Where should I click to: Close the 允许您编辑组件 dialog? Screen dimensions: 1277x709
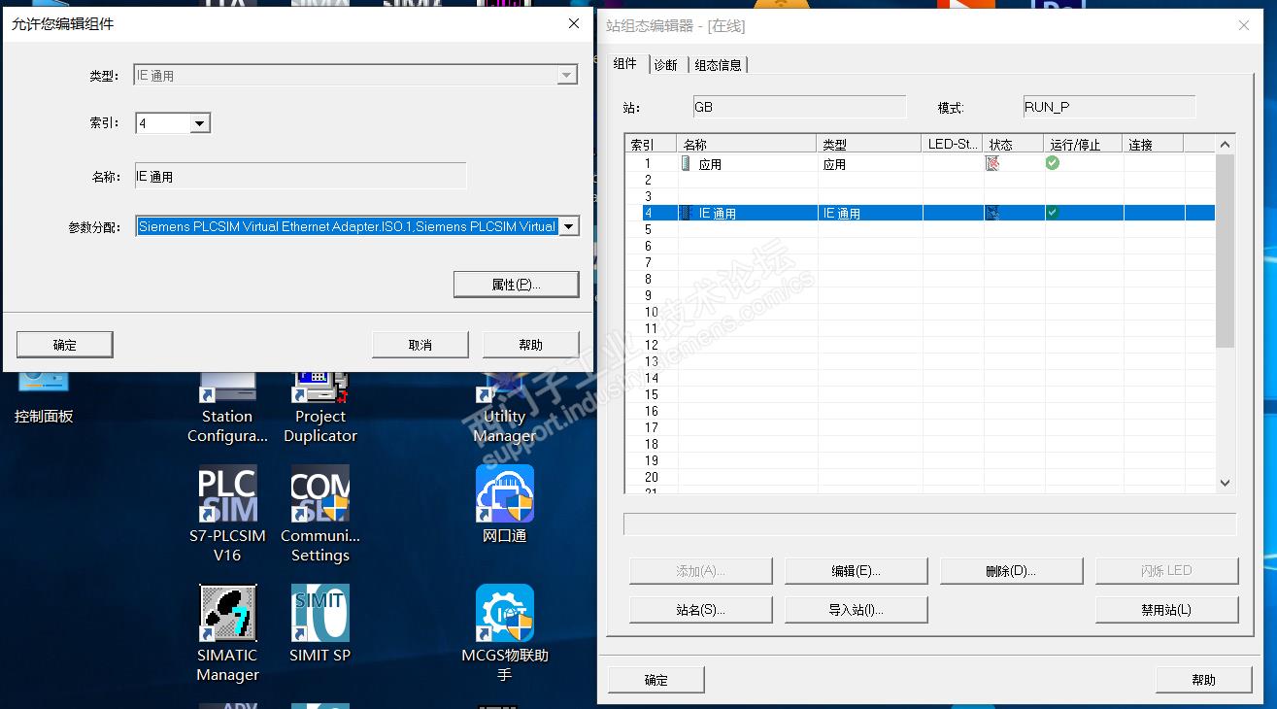[x=574, y=23]
